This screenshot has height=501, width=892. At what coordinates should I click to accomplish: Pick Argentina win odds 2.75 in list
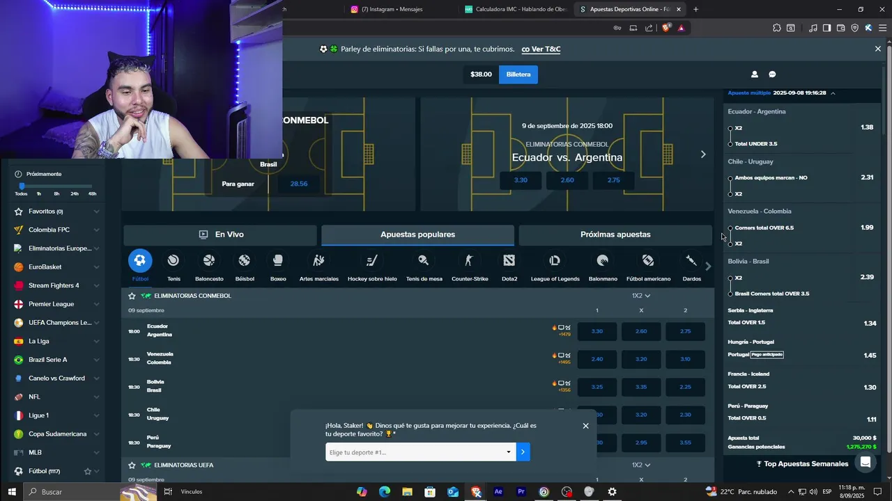tap(686, 331)
